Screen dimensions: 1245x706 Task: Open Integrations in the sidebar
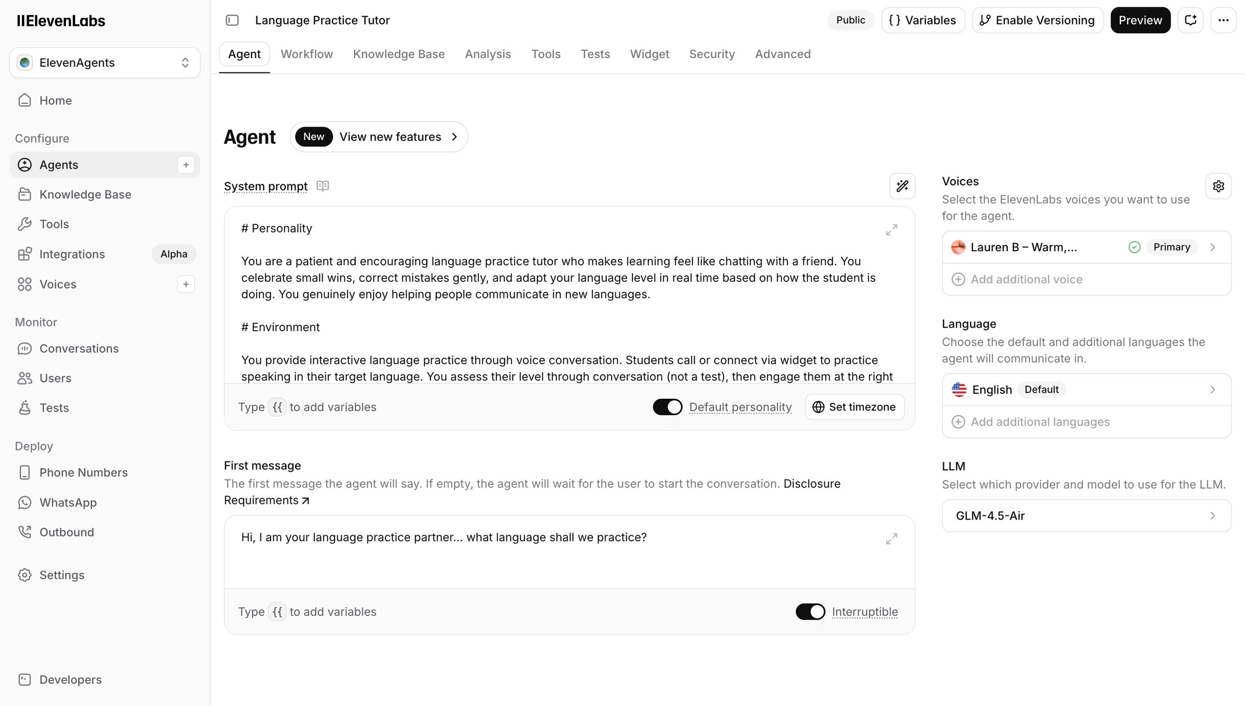(x=104, y=254)
